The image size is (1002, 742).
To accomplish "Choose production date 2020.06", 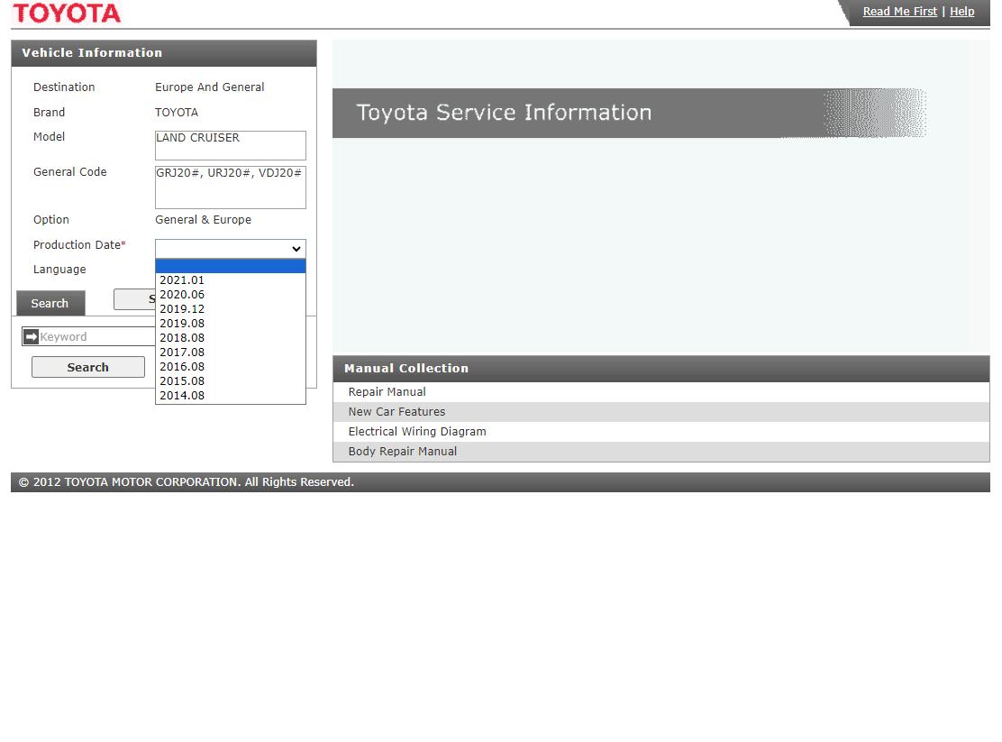I will (230, 295).
